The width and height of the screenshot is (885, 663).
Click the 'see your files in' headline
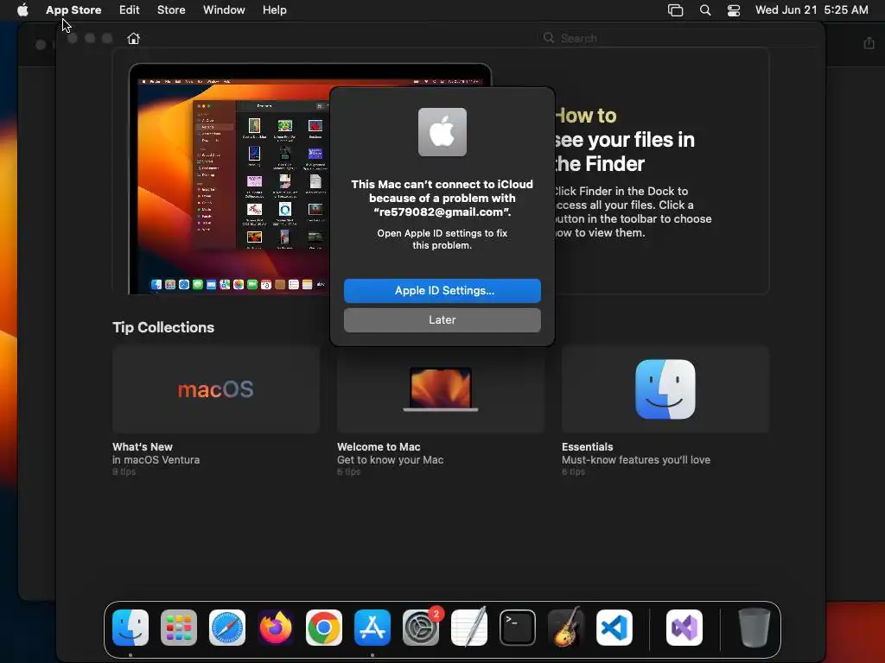[x=624, y=140]
